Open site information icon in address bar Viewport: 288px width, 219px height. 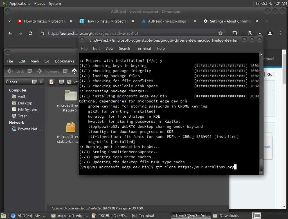(42, 33)
